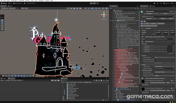Viewport: 176px width, 103px height.
Task: Click the Clear button in the Console
Action: point(2,81)
